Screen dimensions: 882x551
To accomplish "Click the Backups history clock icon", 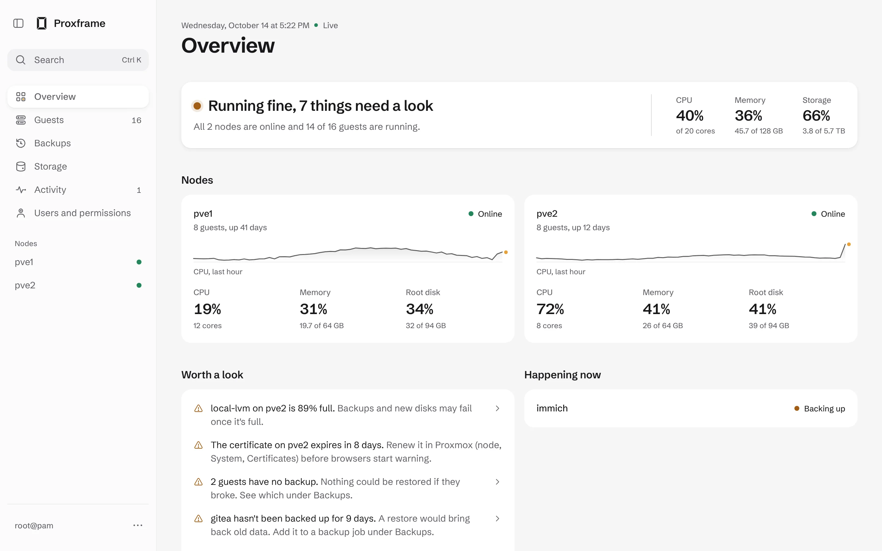I will pyautogui.click(x=21, y=143).
